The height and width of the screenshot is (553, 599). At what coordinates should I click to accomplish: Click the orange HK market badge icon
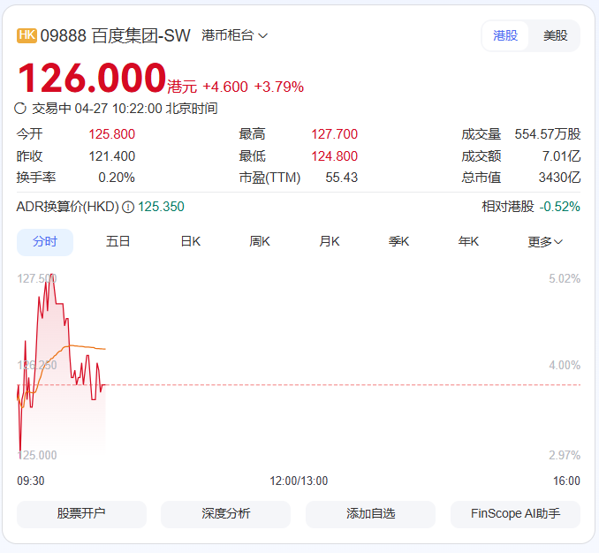point(27,35)
